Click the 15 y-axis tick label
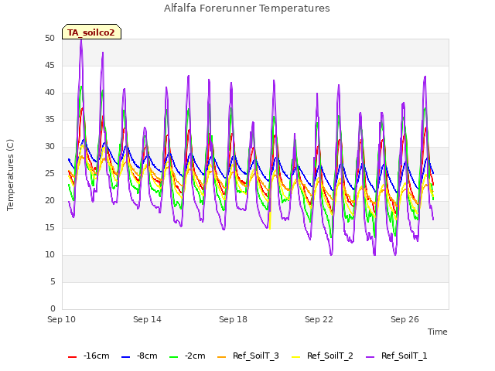This screenshot has width=495, height=371. [x=49, y=228]
